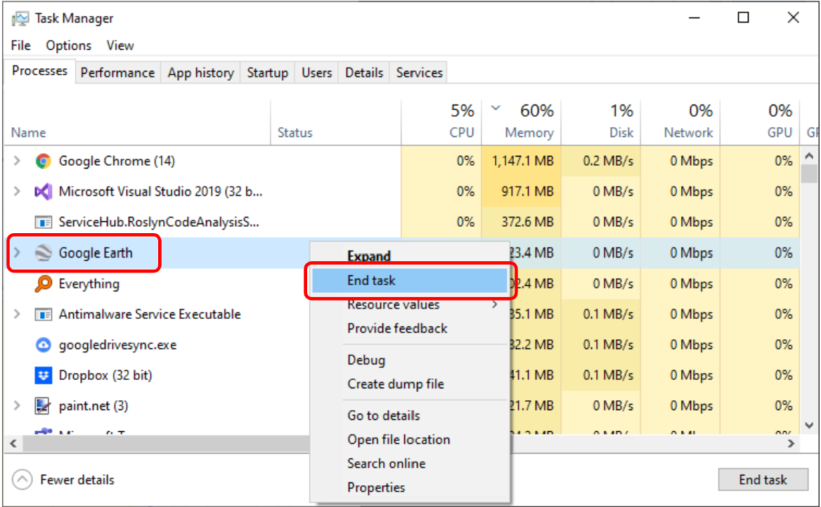Click the googledrivesync.exe cloud icon
Screen dimensions: 821x507
(x=43, y=345)
